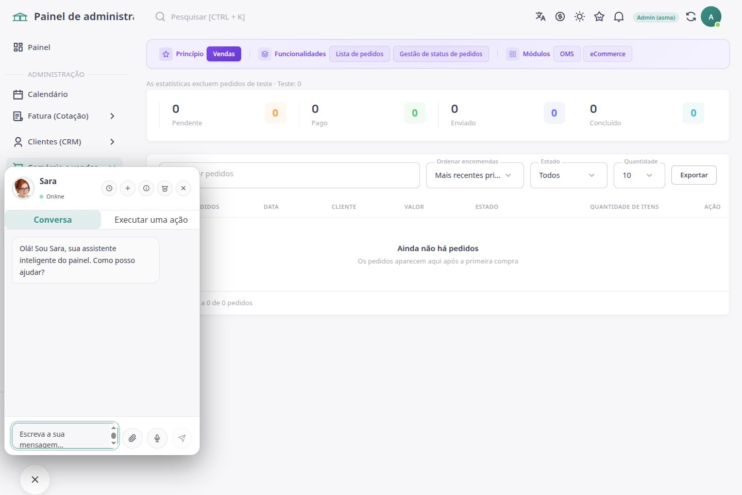Close Sara chat panel X icon
This screenshot has width=742, height=495.
183,188
